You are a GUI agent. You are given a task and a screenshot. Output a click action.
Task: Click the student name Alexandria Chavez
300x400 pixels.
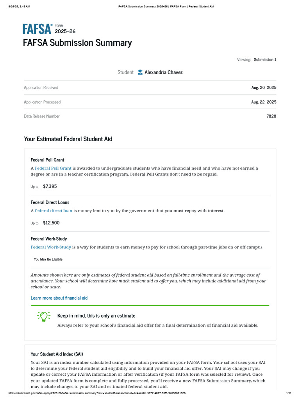tap(164, 72)
